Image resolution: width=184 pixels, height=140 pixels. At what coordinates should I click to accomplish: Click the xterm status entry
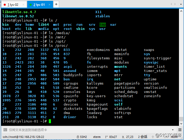click(97, 137)
